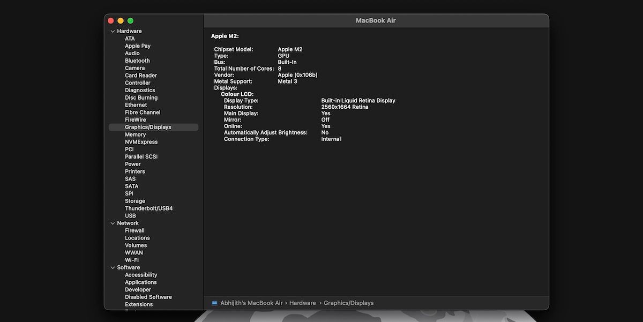Select Wi-Fi under Network

coord(131,260)
